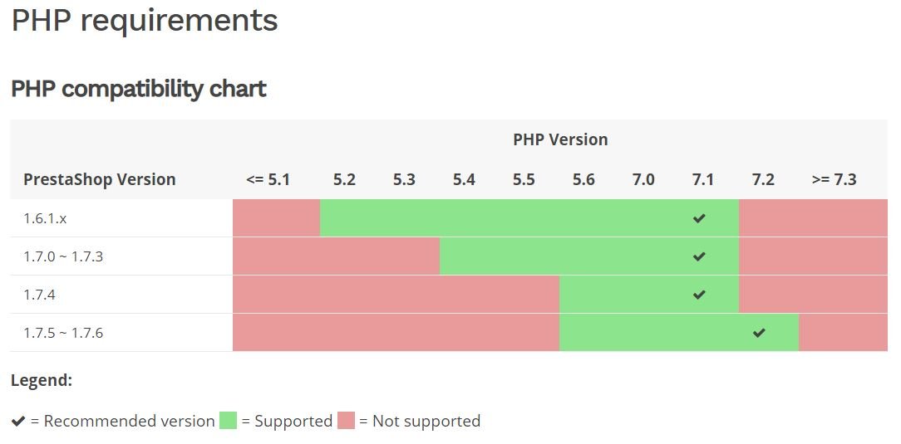Image resolution: width=901 pixels, height=444 pixels.
Task: Click the 1.6.1.x row label
Action: click(45, 218)
